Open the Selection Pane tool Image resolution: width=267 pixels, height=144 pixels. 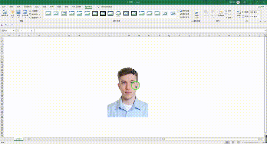(x=221, y=13)
